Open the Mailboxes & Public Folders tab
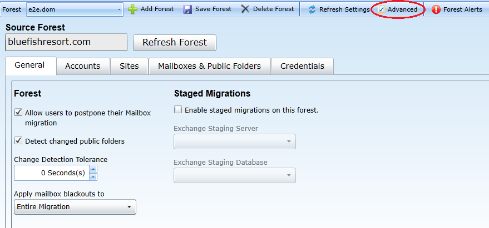Image resolution: width=489 pixels, height=228 pixels. (x=209, y=66)
